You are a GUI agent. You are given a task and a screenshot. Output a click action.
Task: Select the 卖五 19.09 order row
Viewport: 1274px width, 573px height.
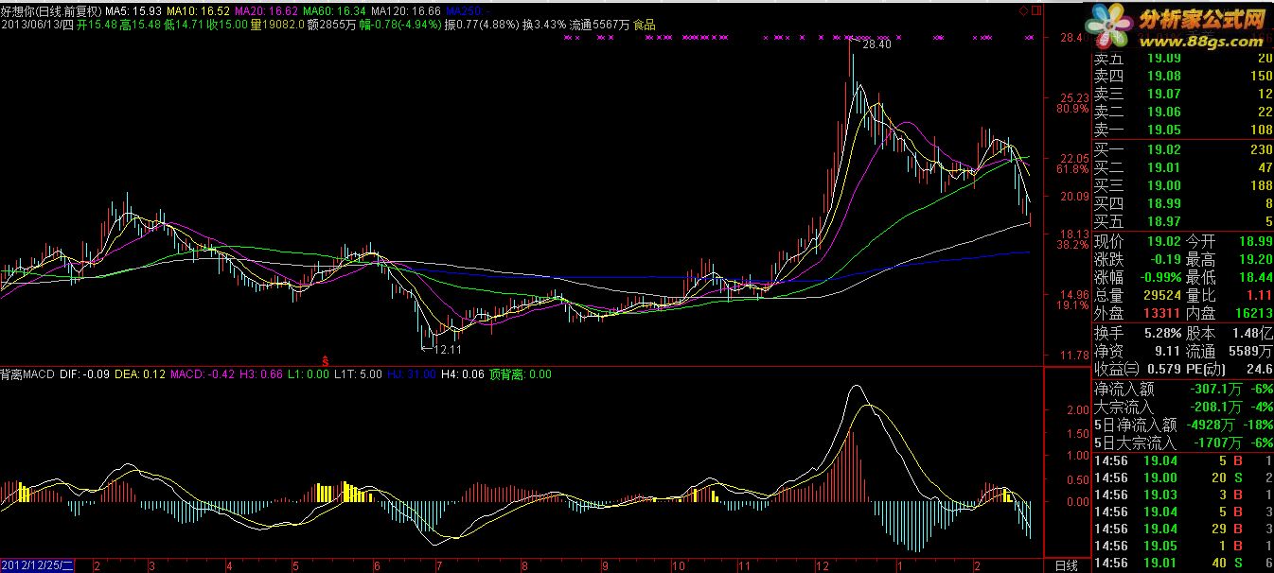[x=1183, y=58]
